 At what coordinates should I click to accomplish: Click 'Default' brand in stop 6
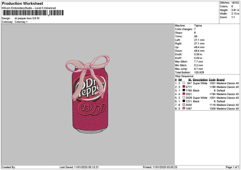(221, 101)
